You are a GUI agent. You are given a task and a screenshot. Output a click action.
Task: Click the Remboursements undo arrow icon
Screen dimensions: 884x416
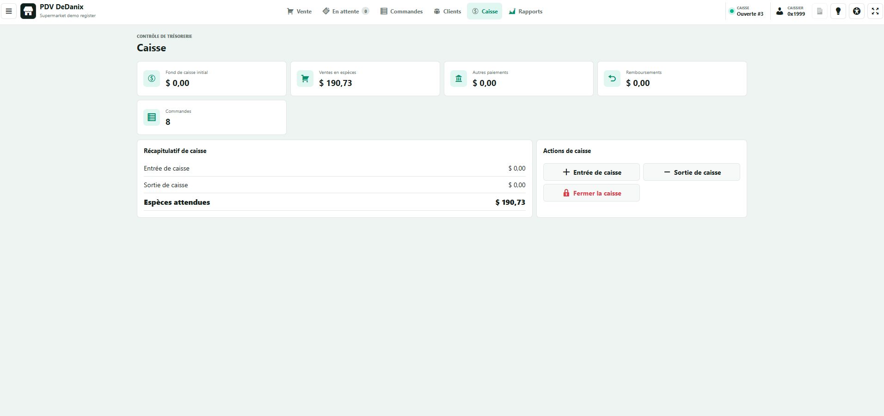click(x=612, y=79)
